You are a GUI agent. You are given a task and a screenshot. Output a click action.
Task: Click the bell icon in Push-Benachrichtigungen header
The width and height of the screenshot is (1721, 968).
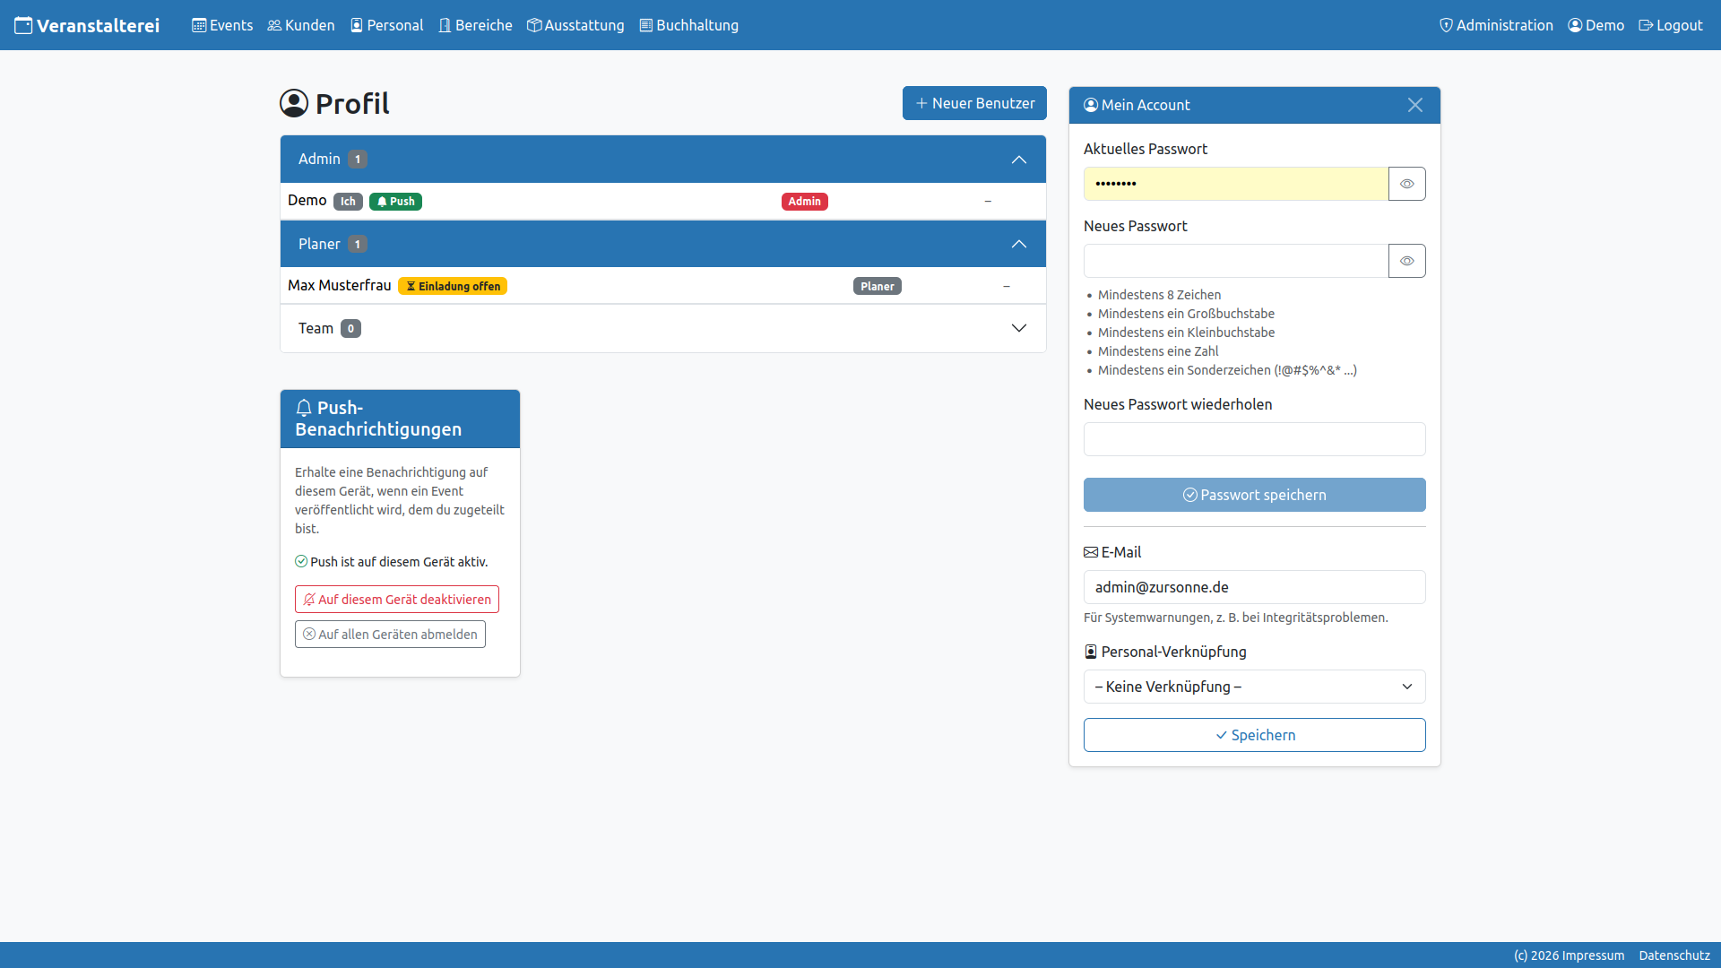(304, 408)
